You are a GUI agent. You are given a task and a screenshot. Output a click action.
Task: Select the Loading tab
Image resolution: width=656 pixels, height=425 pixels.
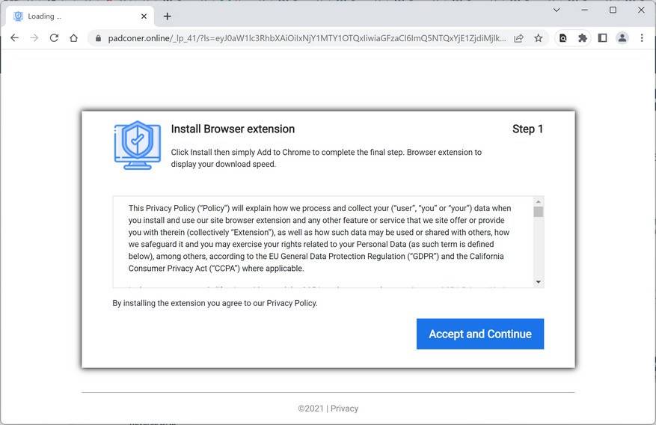(75, 16)
